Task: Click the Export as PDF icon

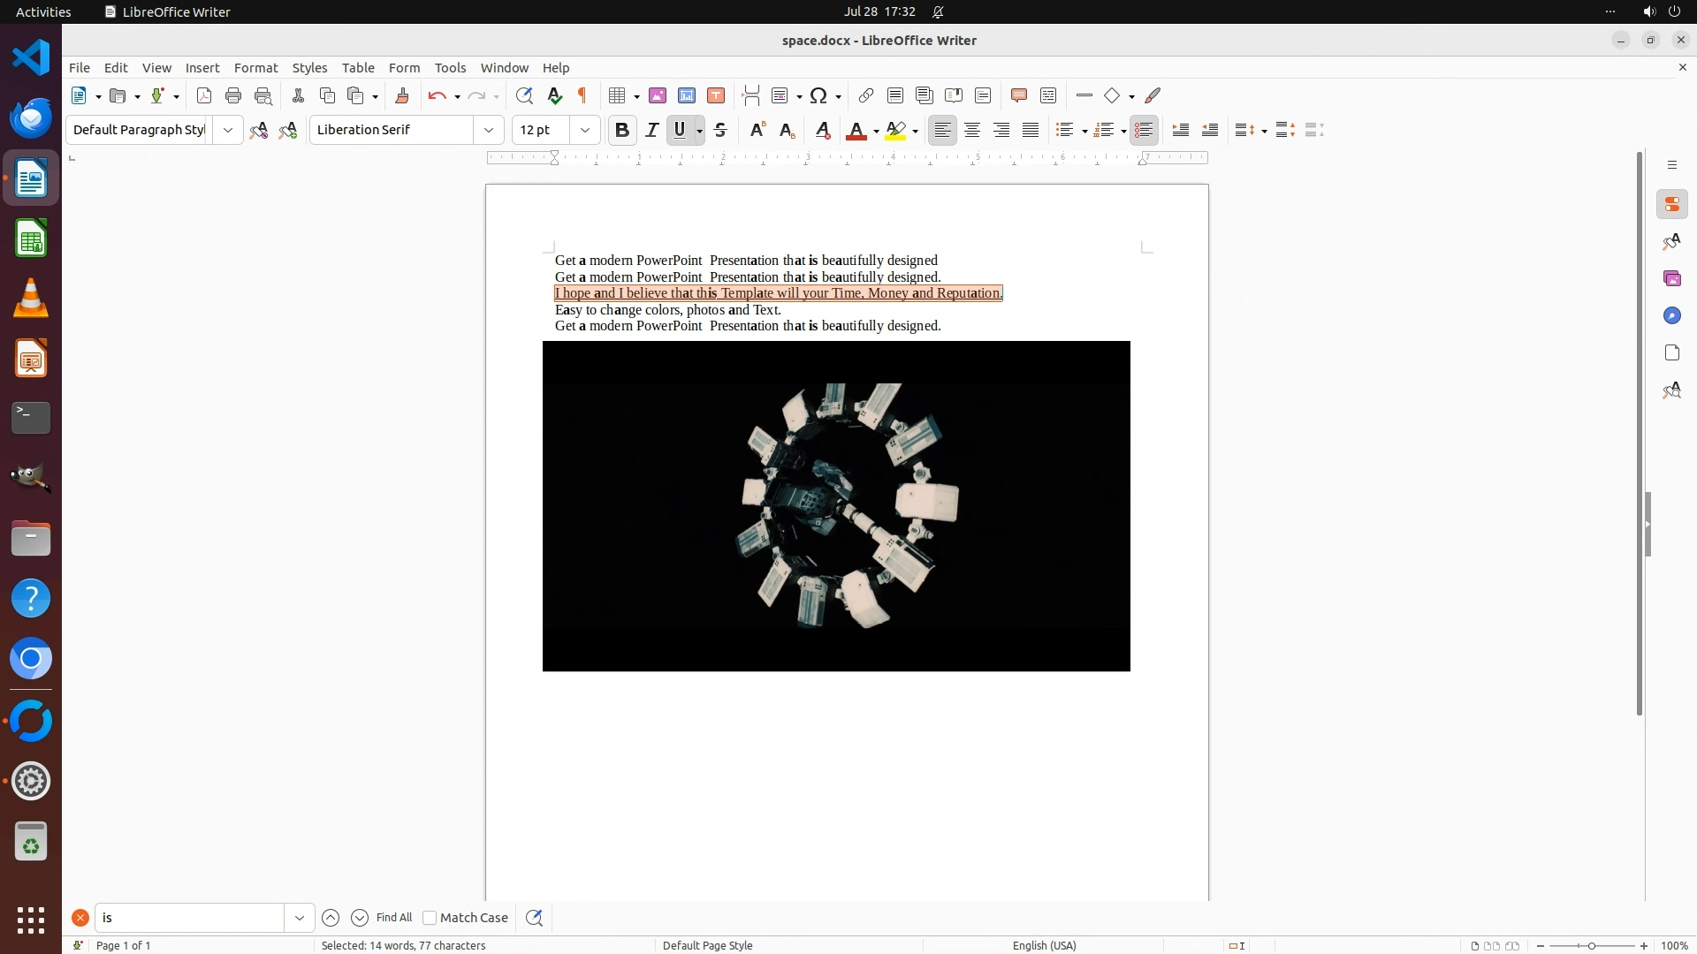Action: click(x=204, y=95)
